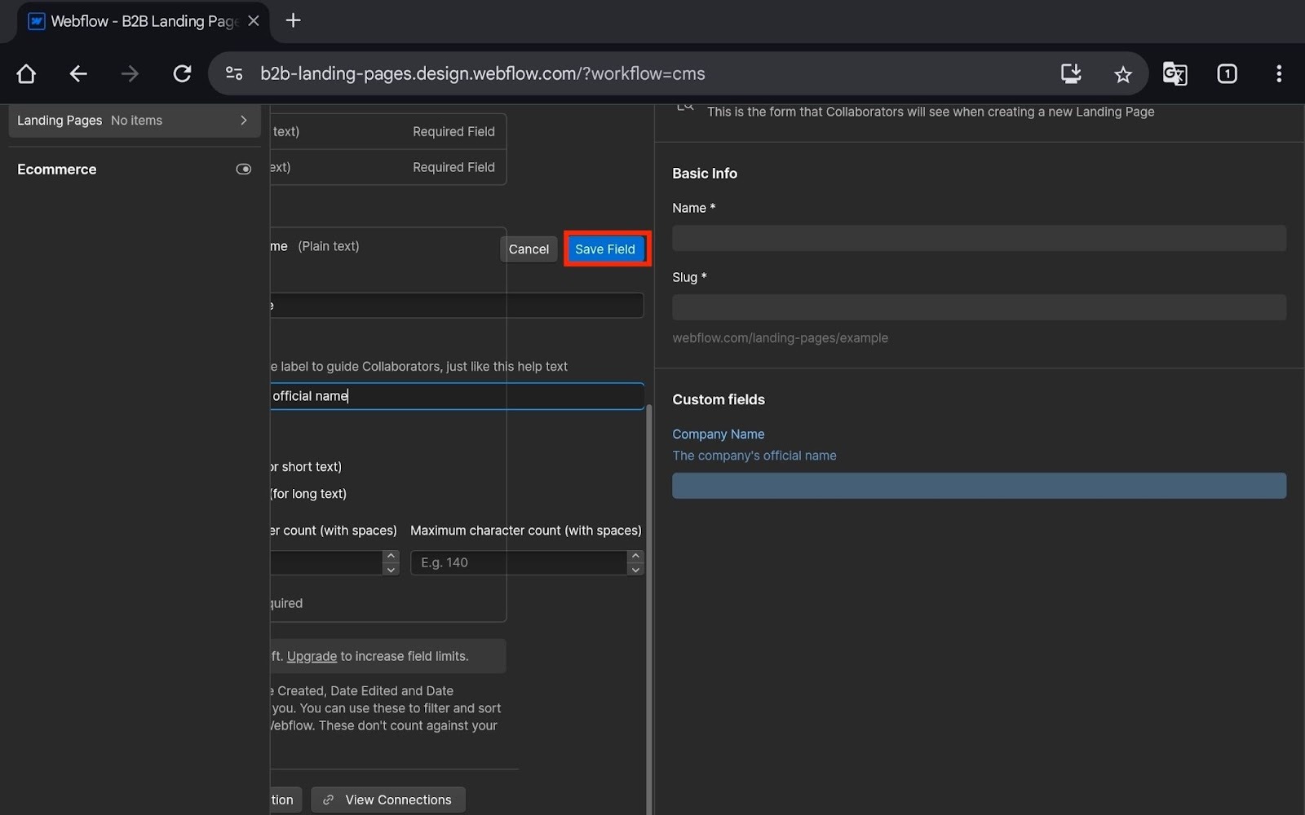Toggle the Ecommerce visibility eye icon
The height and width of the screenshot is (815, 1305).
tap(243, 170)
